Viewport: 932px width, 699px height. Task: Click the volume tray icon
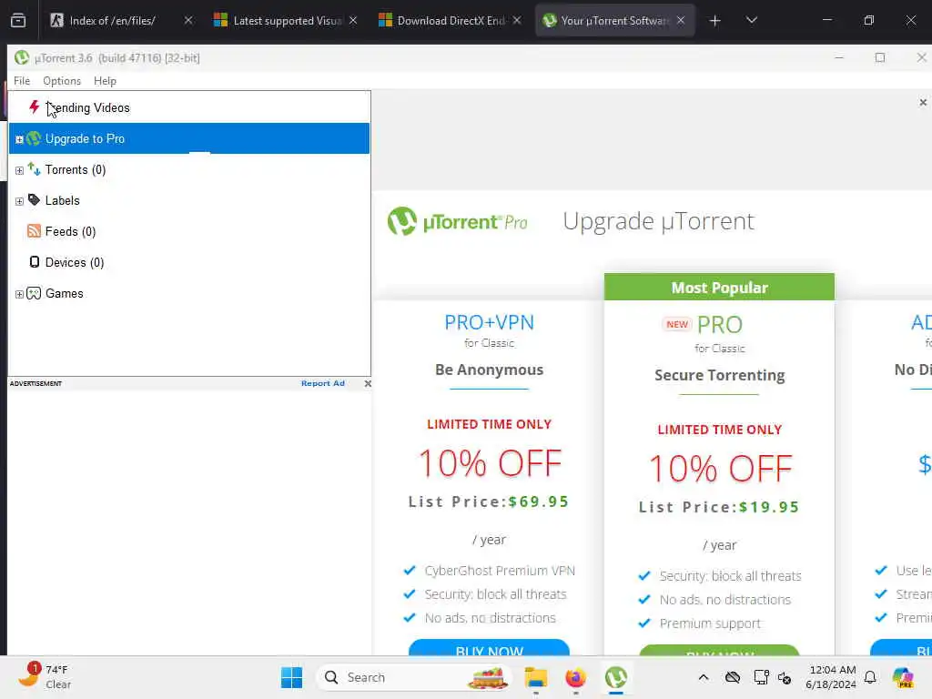coord(785,677)
